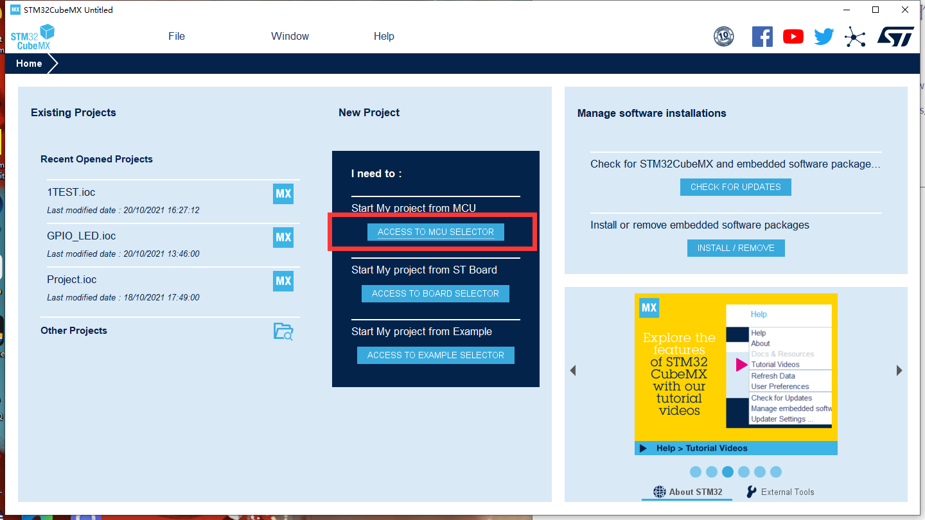Switch to the External Tools tab

(780, 492)
